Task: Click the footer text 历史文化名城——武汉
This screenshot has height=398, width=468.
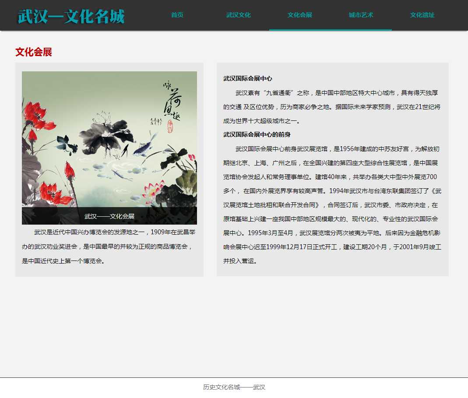Action: point(234,387)
